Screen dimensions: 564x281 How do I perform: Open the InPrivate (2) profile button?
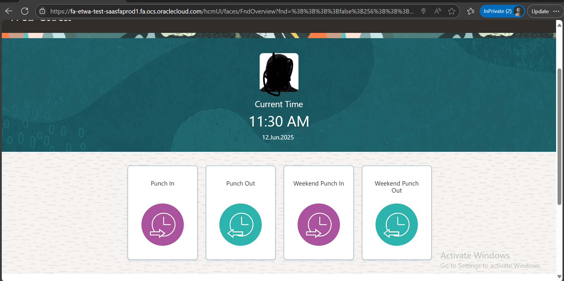tap(502, 11)
